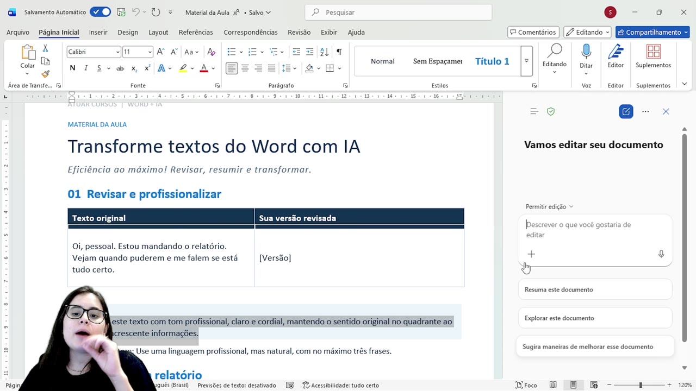Switch to the Inserir tab
This screenshot has height=391, width=696.
[98, 32]
